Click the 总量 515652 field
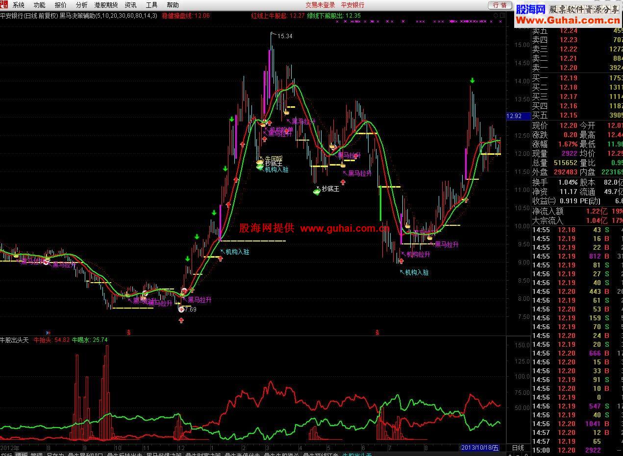 [x=555, y=163]
